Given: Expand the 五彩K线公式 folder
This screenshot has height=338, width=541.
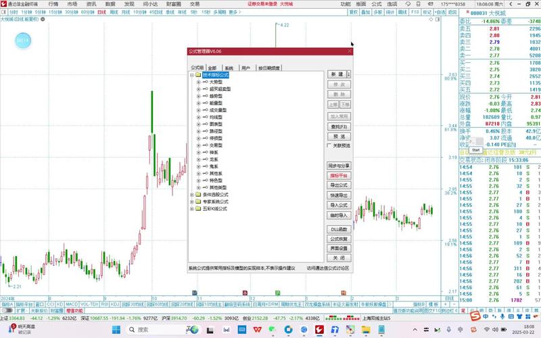Looking at the screenshot, I should point(192,209).
